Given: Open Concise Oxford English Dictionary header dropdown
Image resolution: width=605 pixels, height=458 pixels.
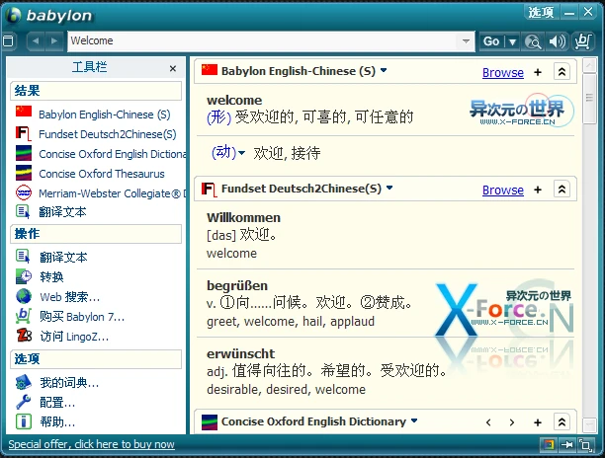Looking at the screenshot, I should 414,420.
